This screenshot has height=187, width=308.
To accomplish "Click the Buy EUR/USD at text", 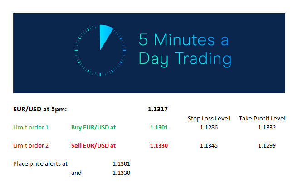I will coord(93,128).
